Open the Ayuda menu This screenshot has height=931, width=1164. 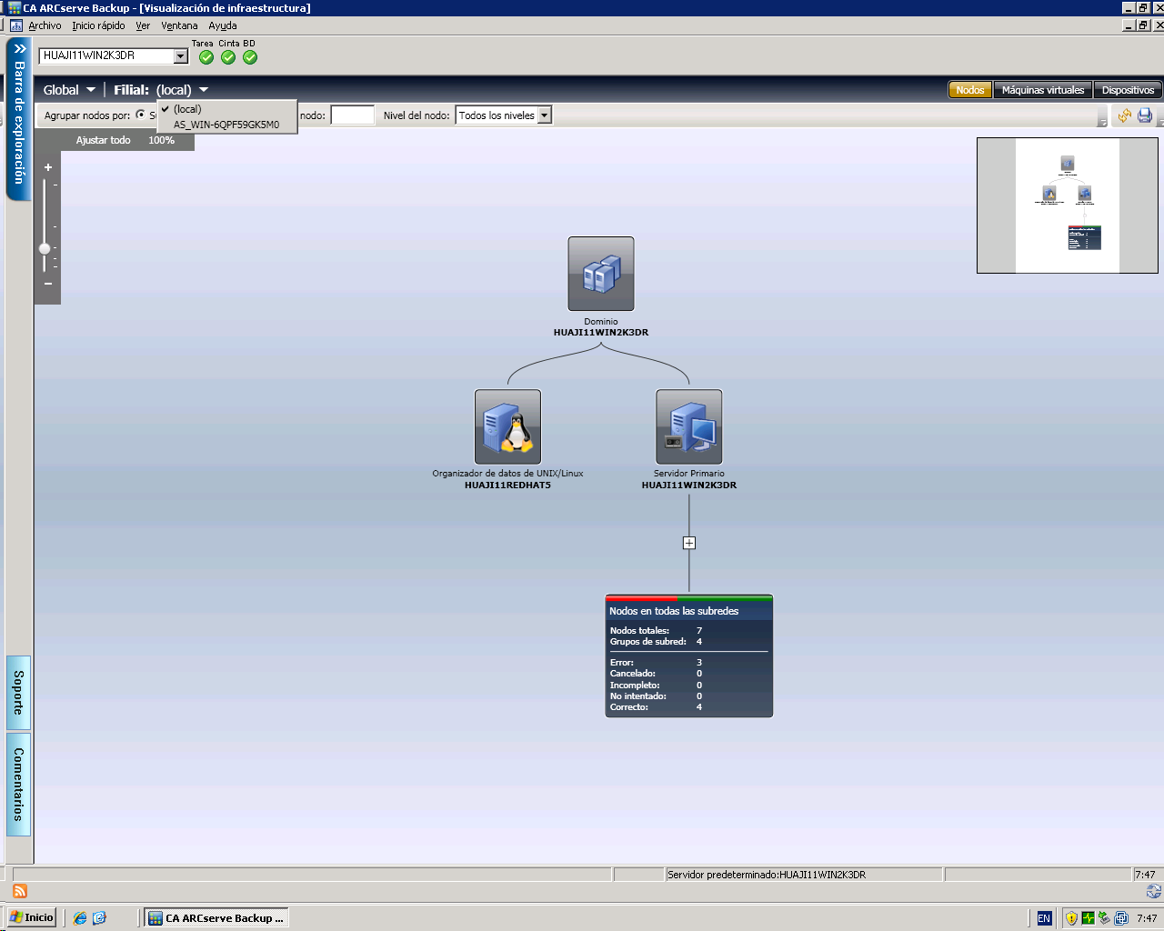click(x=223, y=25)
